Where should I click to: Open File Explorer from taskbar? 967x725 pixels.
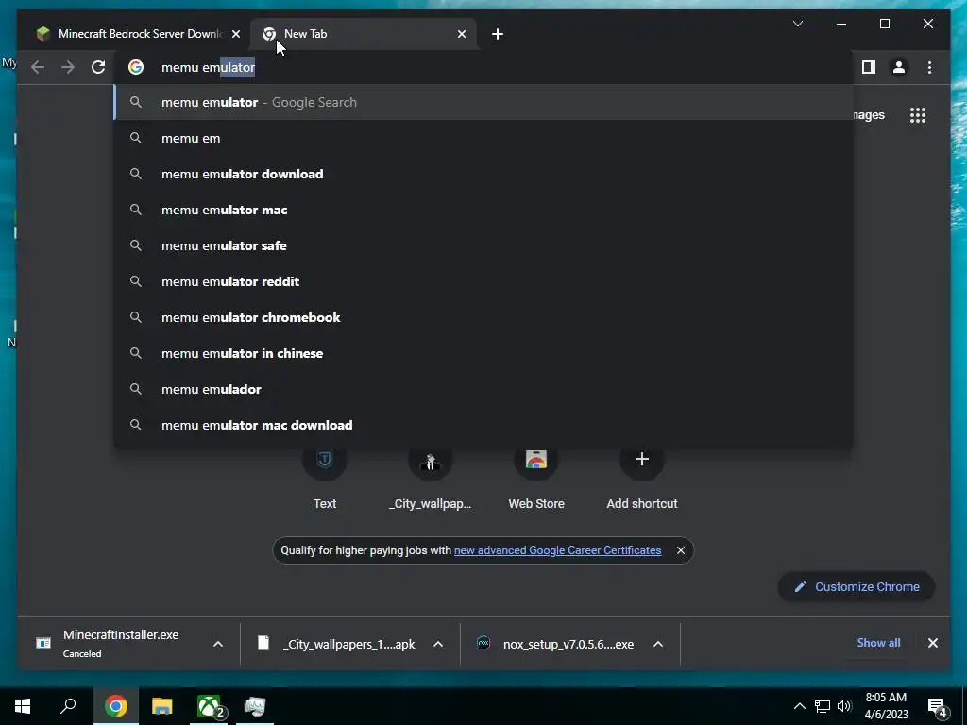click(x=162, y=706)
